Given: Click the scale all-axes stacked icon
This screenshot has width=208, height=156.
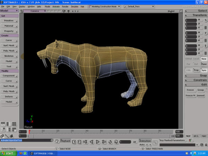Looking at the screenshot, I should [x=206, y=28].
